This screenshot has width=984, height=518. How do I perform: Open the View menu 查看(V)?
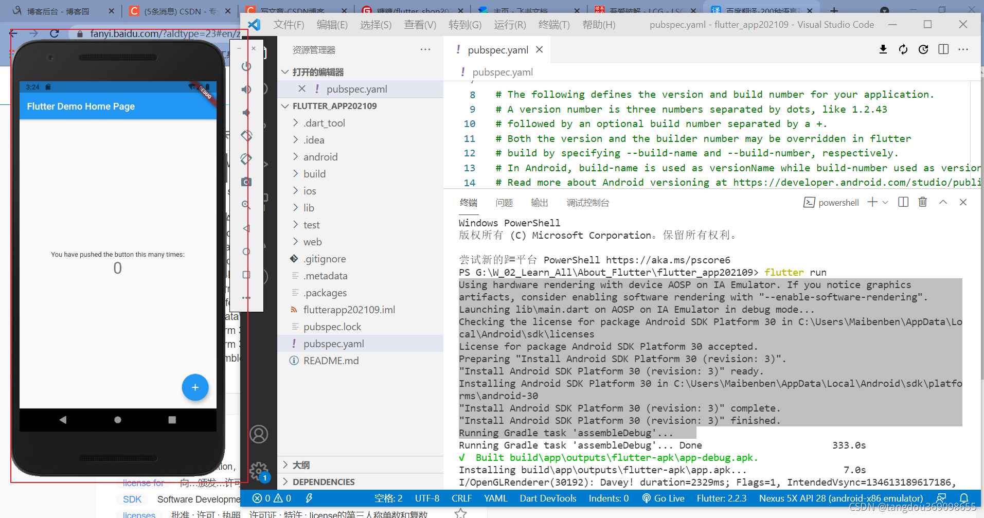[420, 25]
